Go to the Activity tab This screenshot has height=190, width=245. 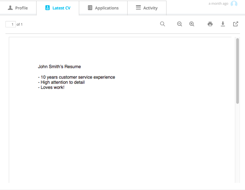pos(150,8)
